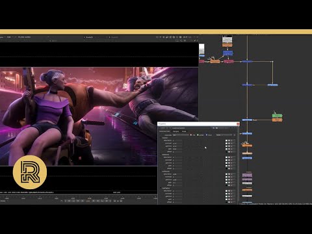Collapse the highlights section

coord(161,188)
